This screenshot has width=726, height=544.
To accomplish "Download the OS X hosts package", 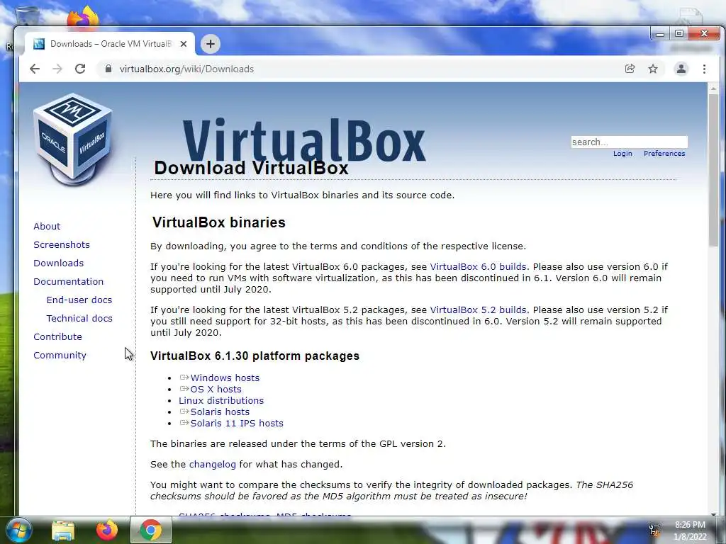I will (x=216, y=390).
